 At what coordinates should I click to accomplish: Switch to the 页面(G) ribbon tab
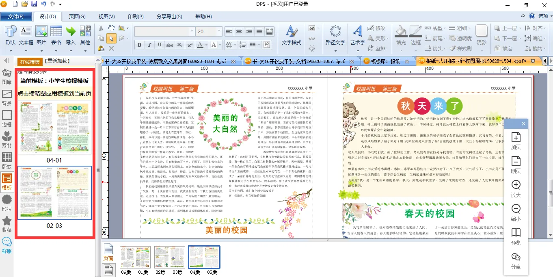click(x=77, y=17)
